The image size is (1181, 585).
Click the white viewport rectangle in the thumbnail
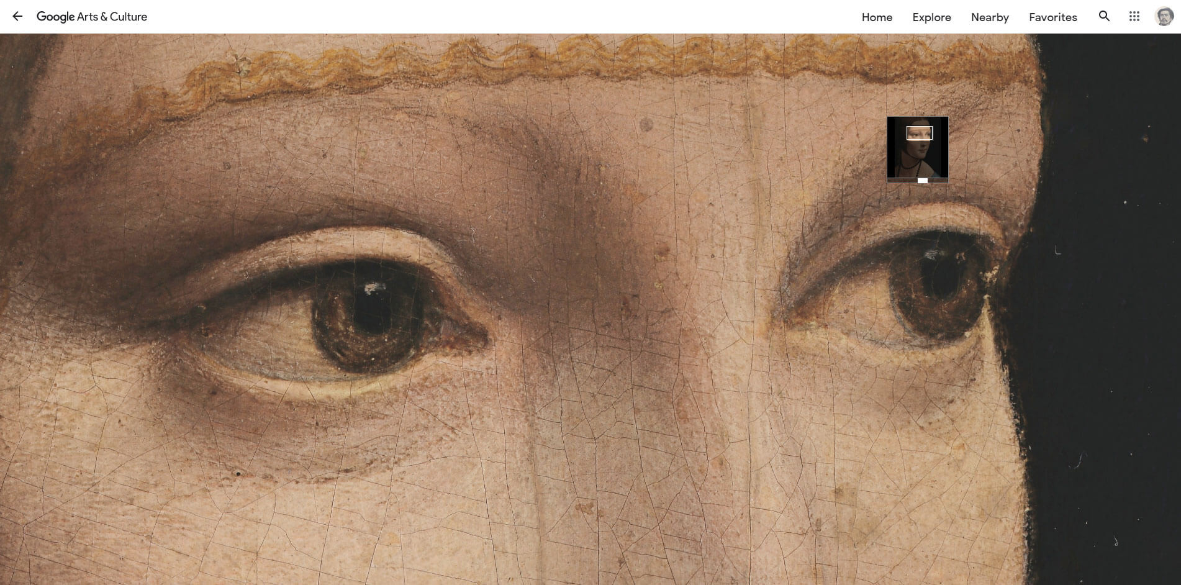(x=919, y=133)
